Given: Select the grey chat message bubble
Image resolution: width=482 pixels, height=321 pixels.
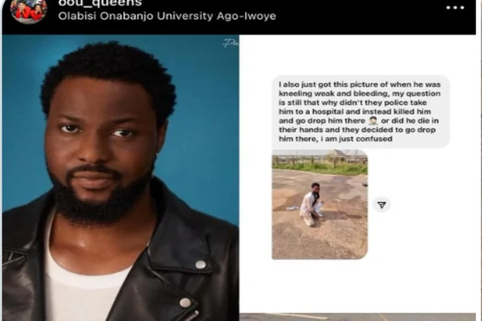Looking at the screenshot, I should (361, 112).
